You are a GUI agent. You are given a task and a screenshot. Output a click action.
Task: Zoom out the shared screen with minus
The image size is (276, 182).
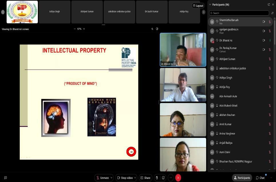(75, 29)
